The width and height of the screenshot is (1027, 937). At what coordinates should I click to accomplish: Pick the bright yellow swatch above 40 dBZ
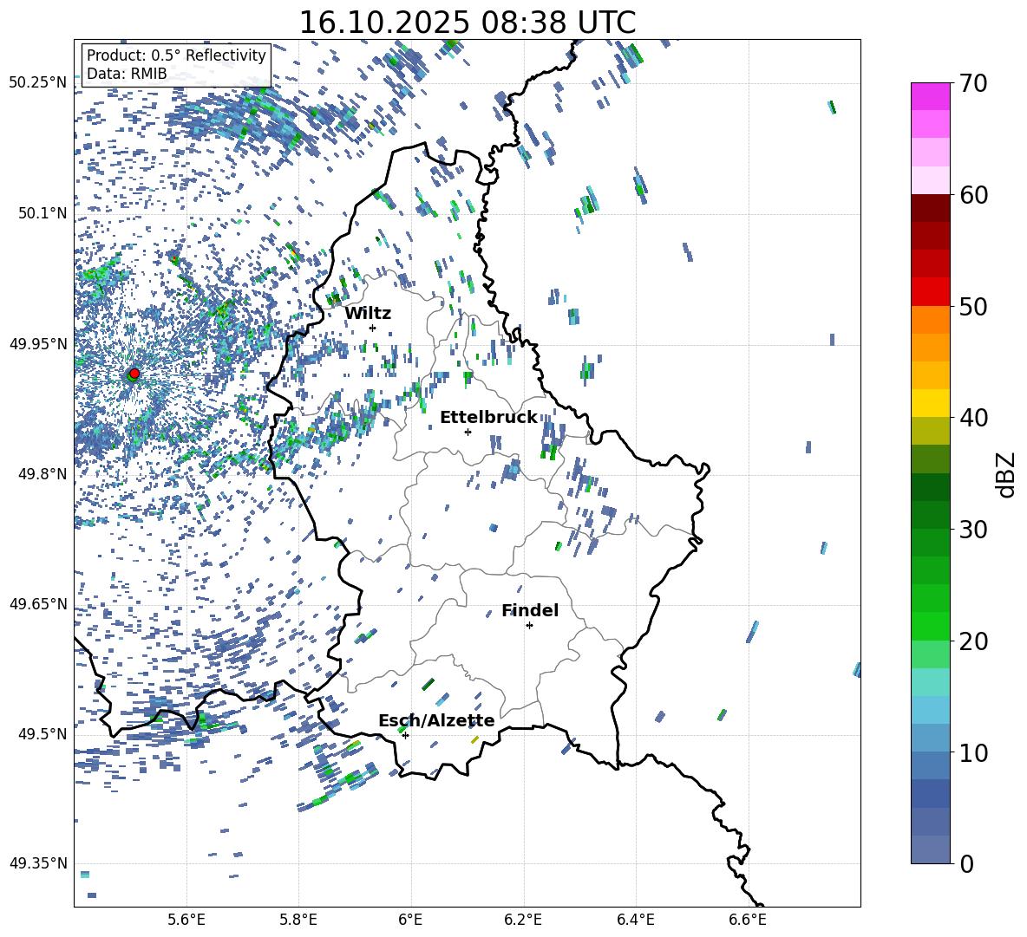(931, 402)
